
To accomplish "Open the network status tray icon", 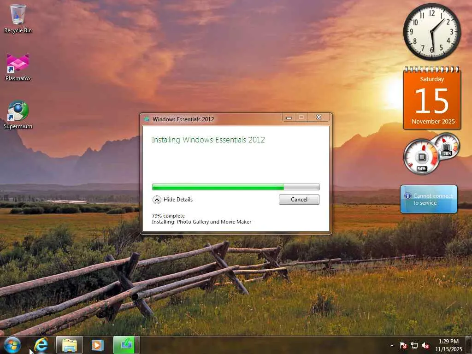I will tap(414, 346).
